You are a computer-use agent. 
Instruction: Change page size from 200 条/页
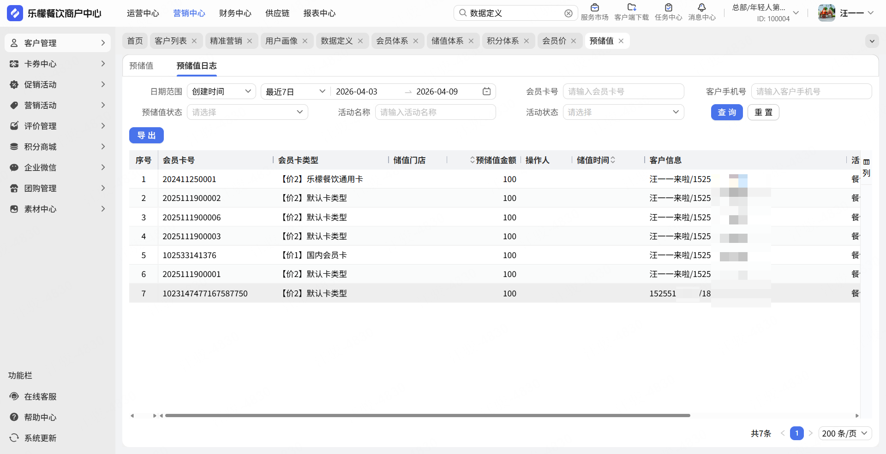[845, 433]
